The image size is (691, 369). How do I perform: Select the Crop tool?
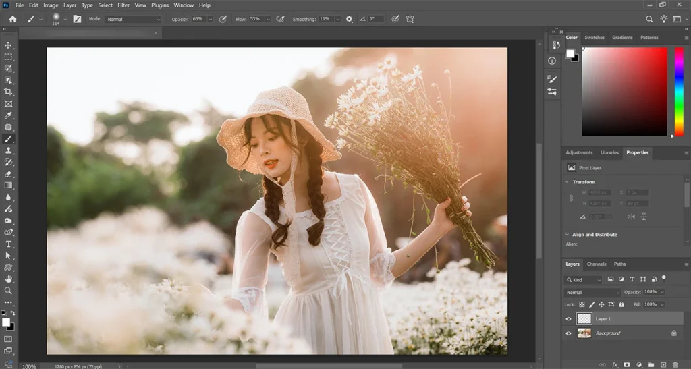pos(9,92)
